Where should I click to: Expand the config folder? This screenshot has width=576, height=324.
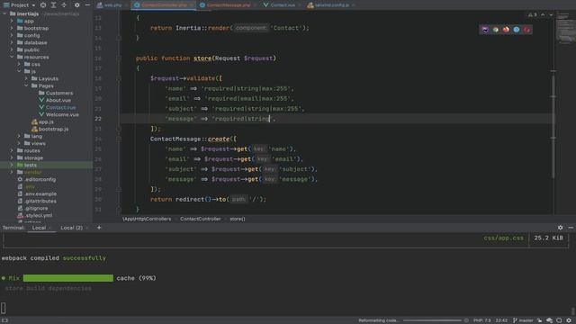coord(12,36)
